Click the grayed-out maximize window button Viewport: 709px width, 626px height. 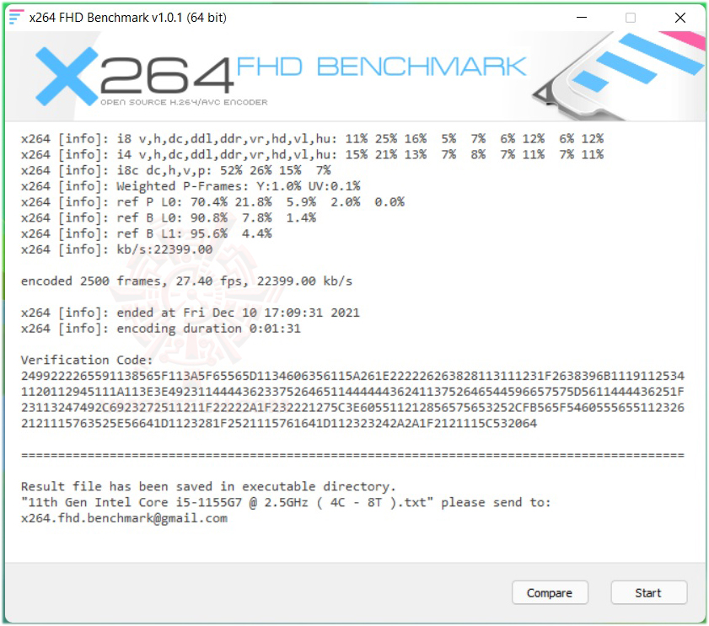pos(631,18)
